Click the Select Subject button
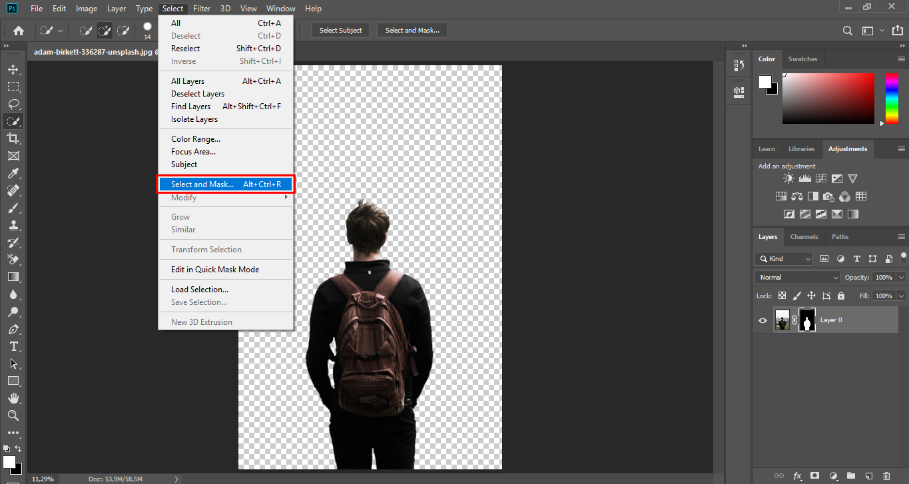This screenshot has width=909, height=484. [x=340, y=30]
